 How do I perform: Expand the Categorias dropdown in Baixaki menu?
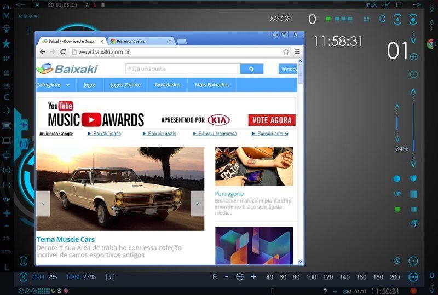coord(53,85)
